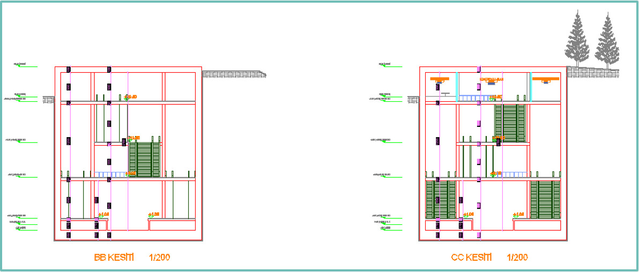The width and height of the screenshot is (639, 272).
Task: Select the lower-right staircase in CC section
Action: (545, 199)
